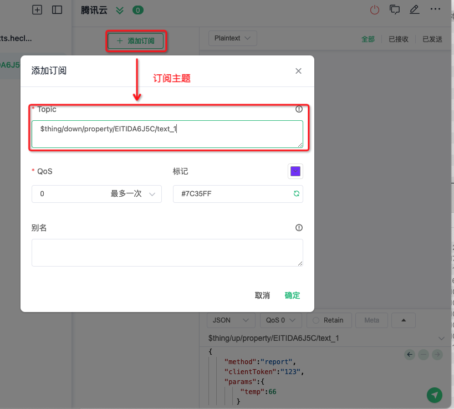The height and width of the screenshot is (409, 454).
Task: Refresh the random color for 标记
Action: [297, 194]
